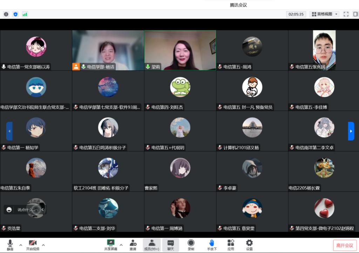Click the 02:05:35 meeting timer
Viewport: 359px width, 253px height.
point(296,14)
